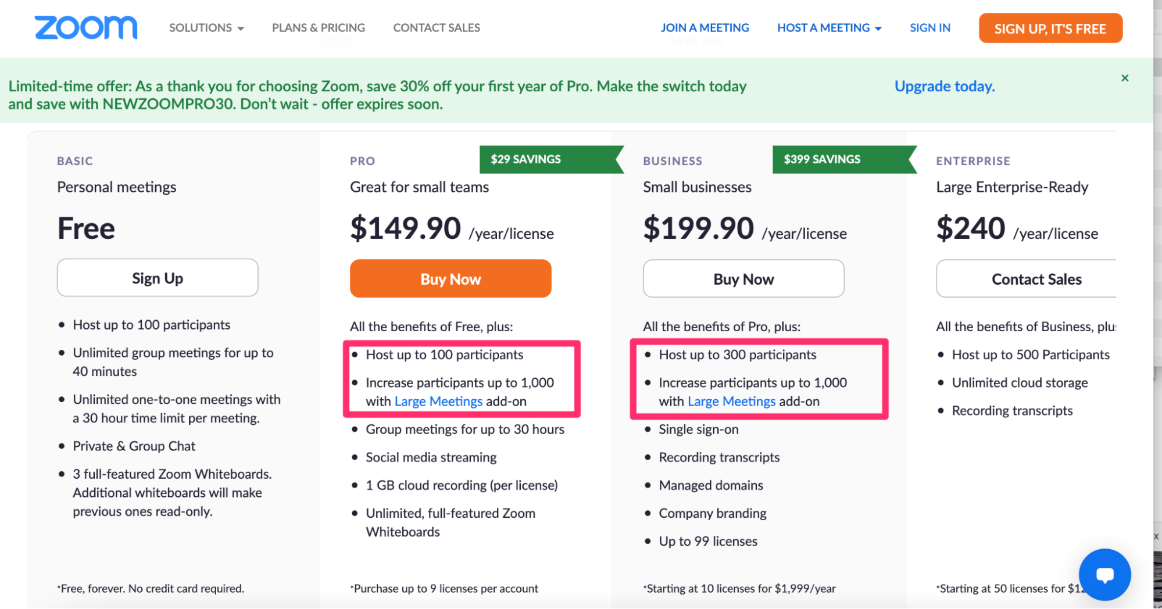This screenshot has width=1162, height=609.
Task: Click the $399 Savings ribbon
Action: point(844,159)
